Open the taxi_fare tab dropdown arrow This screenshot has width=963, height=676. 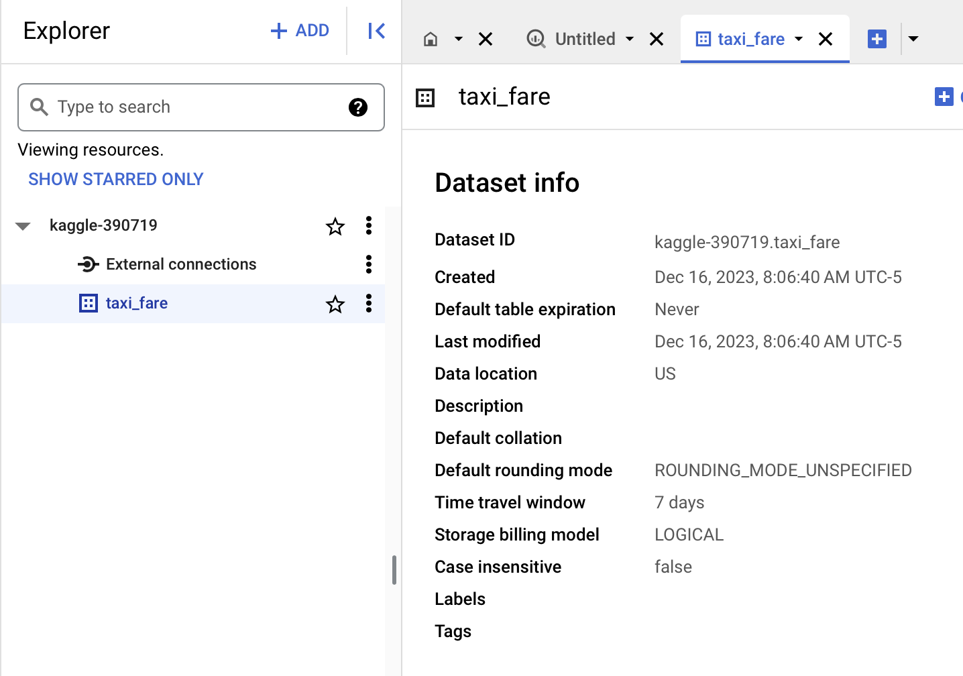(x=799, y=39)
